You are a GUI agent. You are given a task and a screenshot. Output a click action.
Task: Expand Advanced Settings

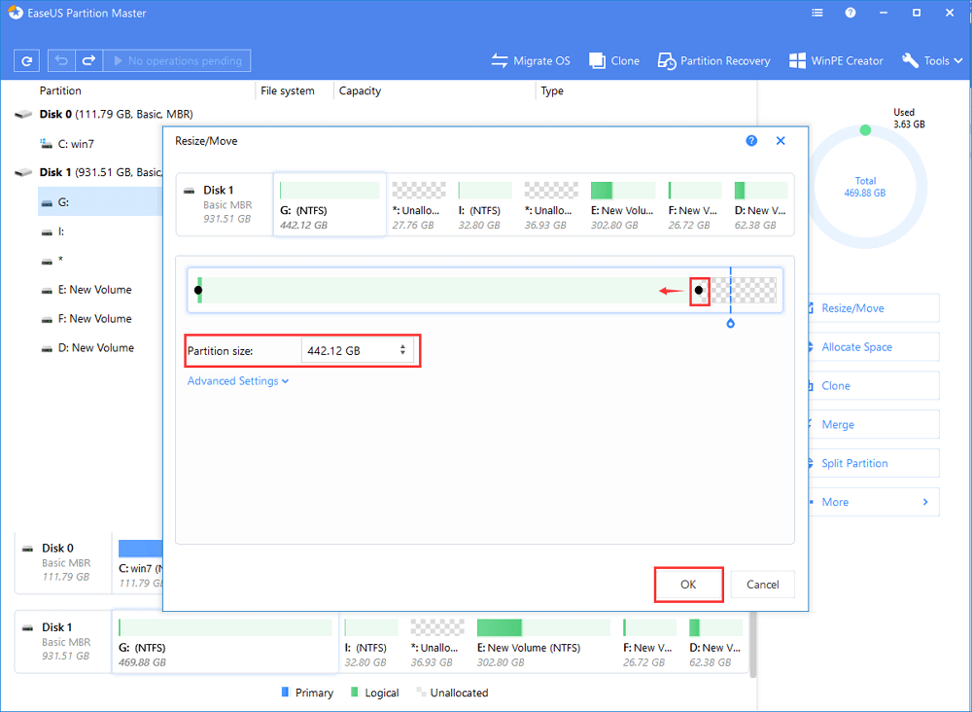click(x=238, y=381)
